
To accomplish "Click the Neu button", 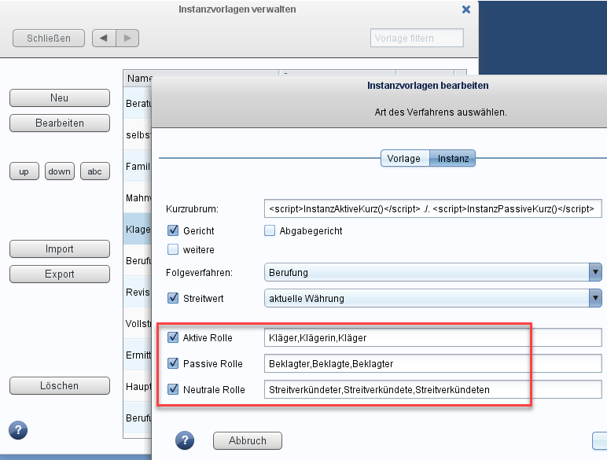I will [60, 98].
